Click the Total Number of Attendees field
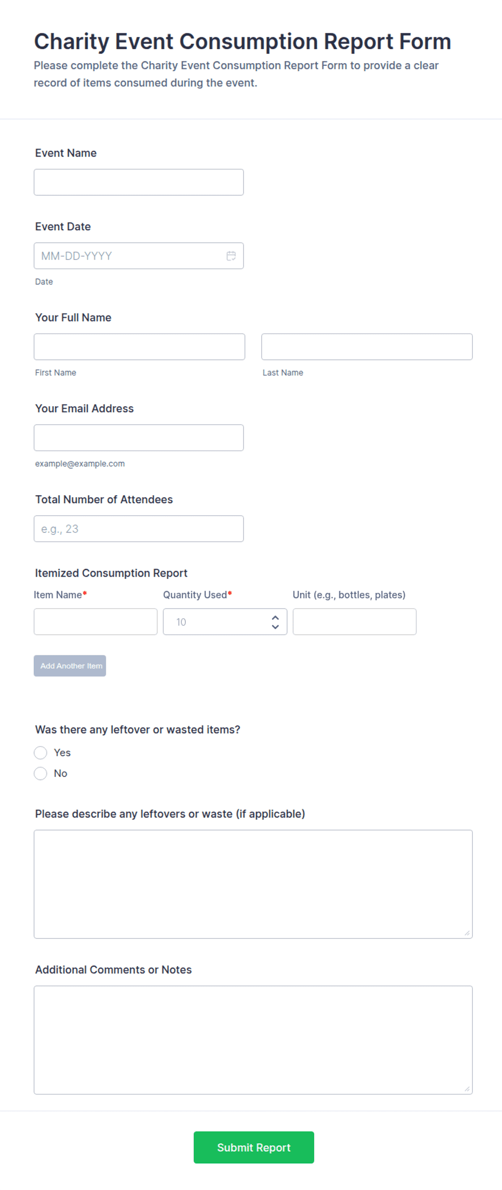502x1190 pixels. [x=139, y=529]
